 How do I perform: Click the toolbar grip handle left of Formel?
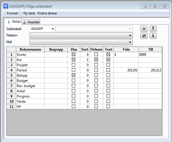pos(5,13)
